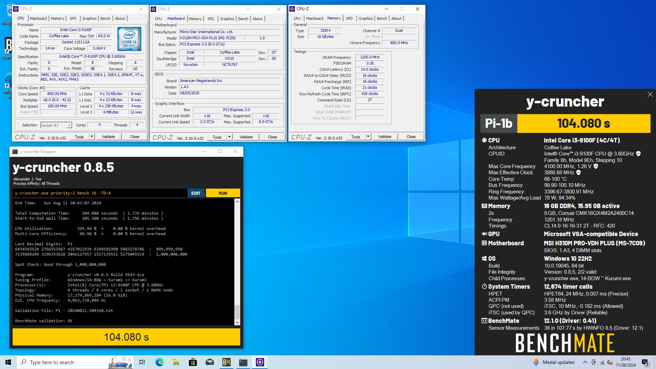The width and height of the screenshot is (656, 369).
Task: Expand the Tools arrow in the right CPU-Z window
Action: coord(368,137)
